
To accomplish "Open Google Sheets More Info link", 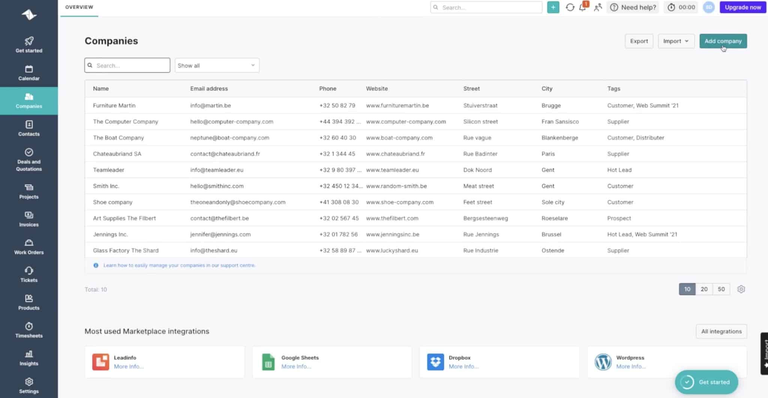I will click(x=296, y=366).
